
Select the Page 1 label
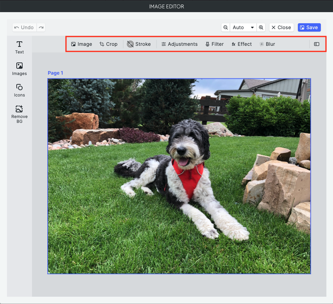(55, 73)
